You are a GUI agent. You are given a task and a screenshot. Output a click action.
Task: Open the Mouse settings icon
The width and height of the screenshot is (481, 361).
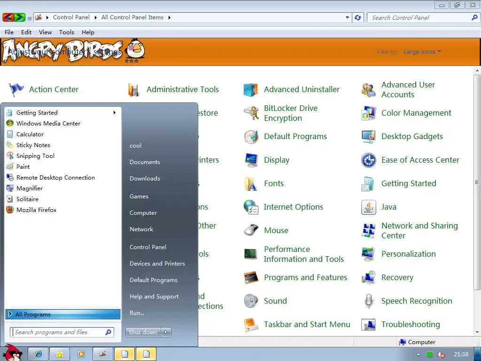pos(251,230)
